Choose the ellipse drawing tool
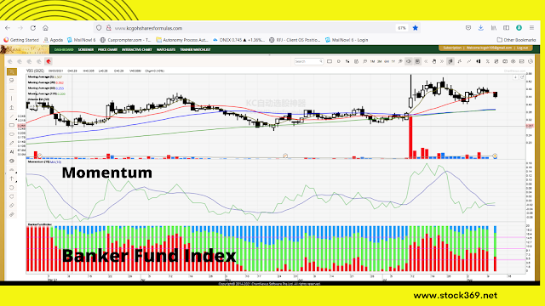545x306 pixels. pyautogui.click(x=11, y=134)
